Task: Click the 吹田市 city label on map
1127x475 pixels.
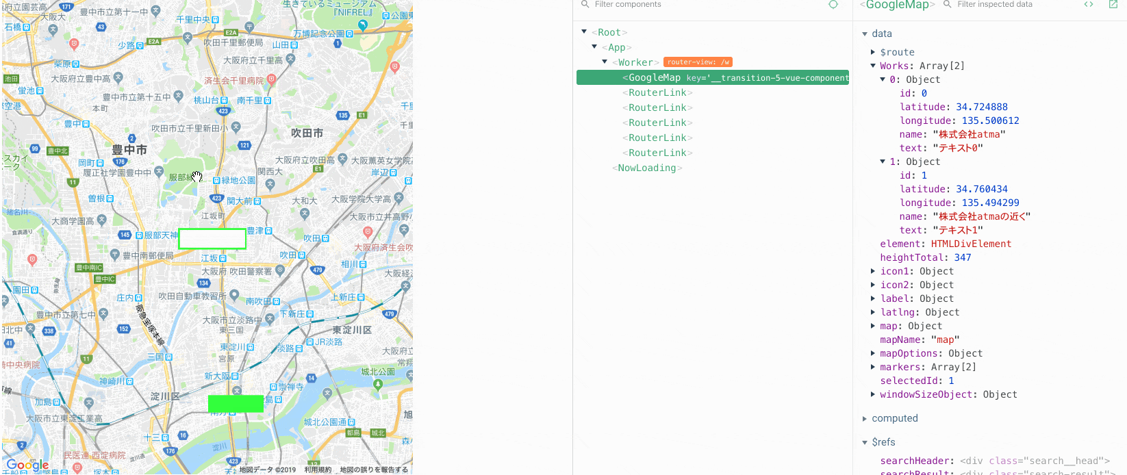Action: point(307,133)
